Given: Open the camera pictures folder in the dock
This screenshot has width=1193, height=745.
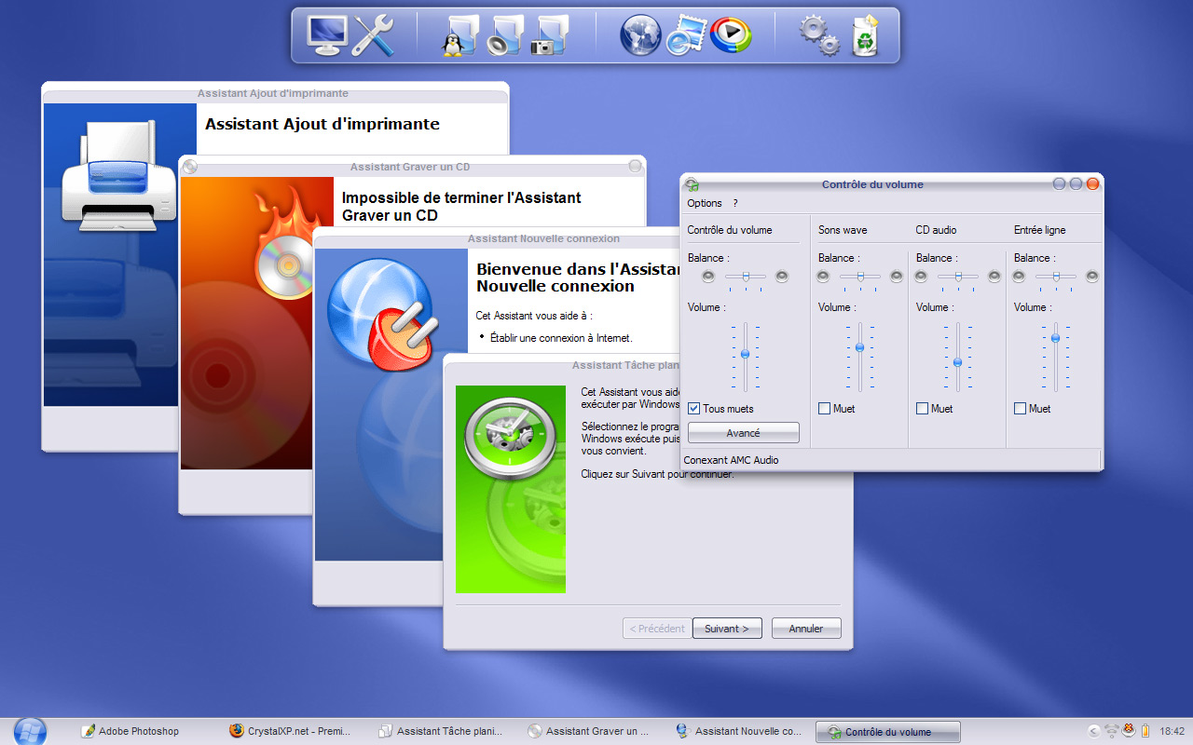Looking at the screenshot, I should point(550,35).
